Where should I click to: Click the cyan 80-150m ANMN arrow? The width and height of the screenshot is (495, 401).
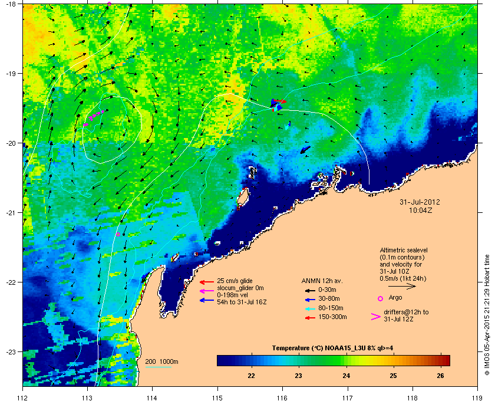pos(310,309)
